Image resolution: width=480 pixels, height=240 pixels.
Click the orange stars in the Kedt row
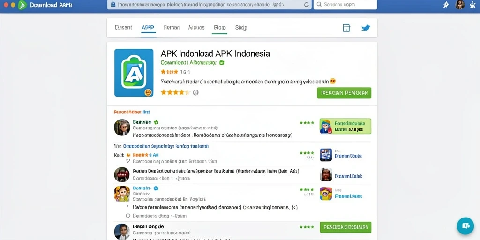141,155
